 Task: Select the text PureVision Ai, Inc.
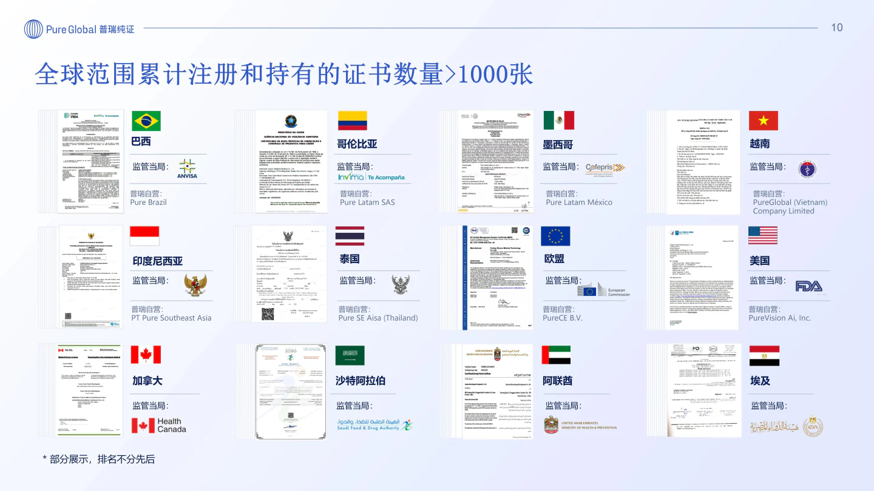pyautogui.click(x=780, y=318)
